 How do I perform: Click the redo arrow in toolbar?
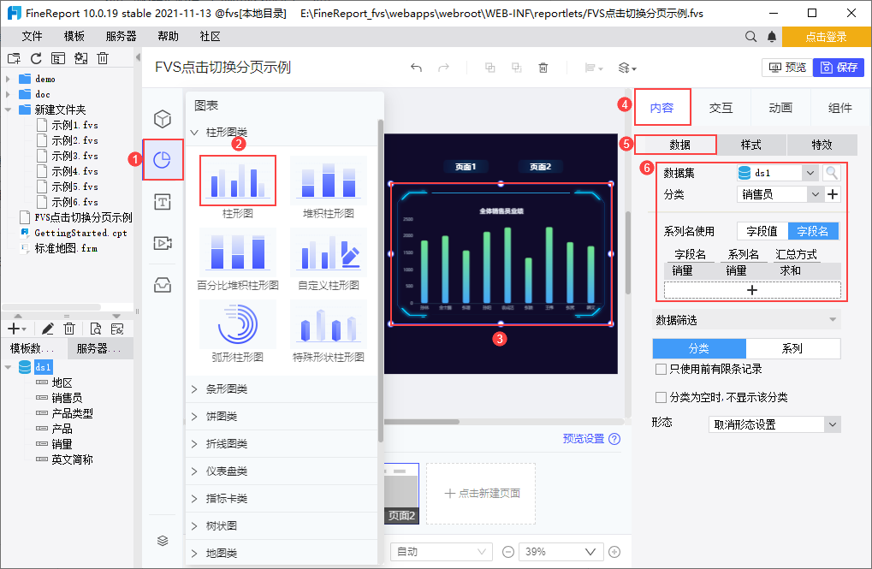coord(444,68)
